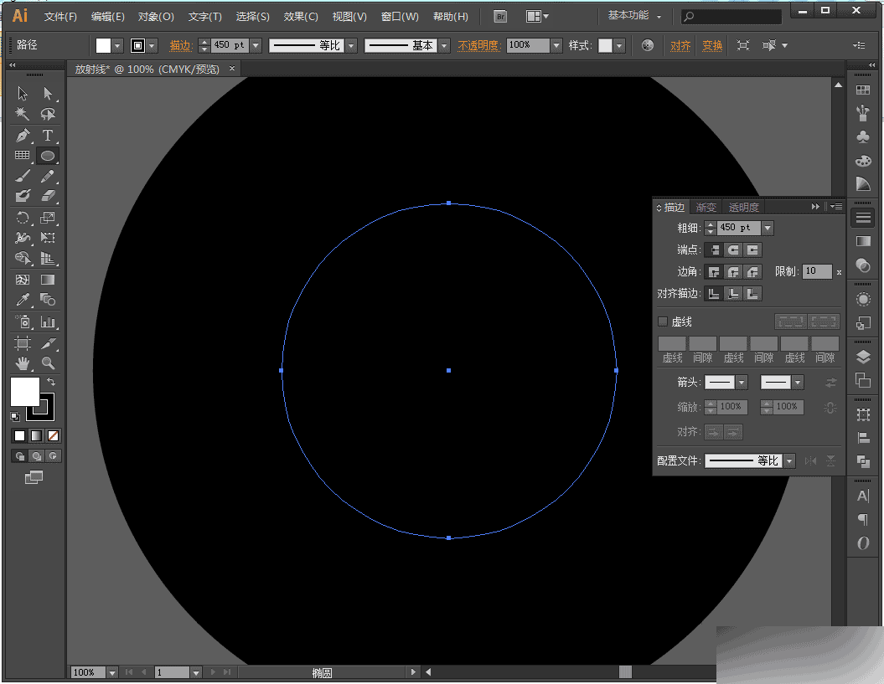This screenshot has height=684, width=884.
Task: Click the search field in top bar
Action: point(731,17)
